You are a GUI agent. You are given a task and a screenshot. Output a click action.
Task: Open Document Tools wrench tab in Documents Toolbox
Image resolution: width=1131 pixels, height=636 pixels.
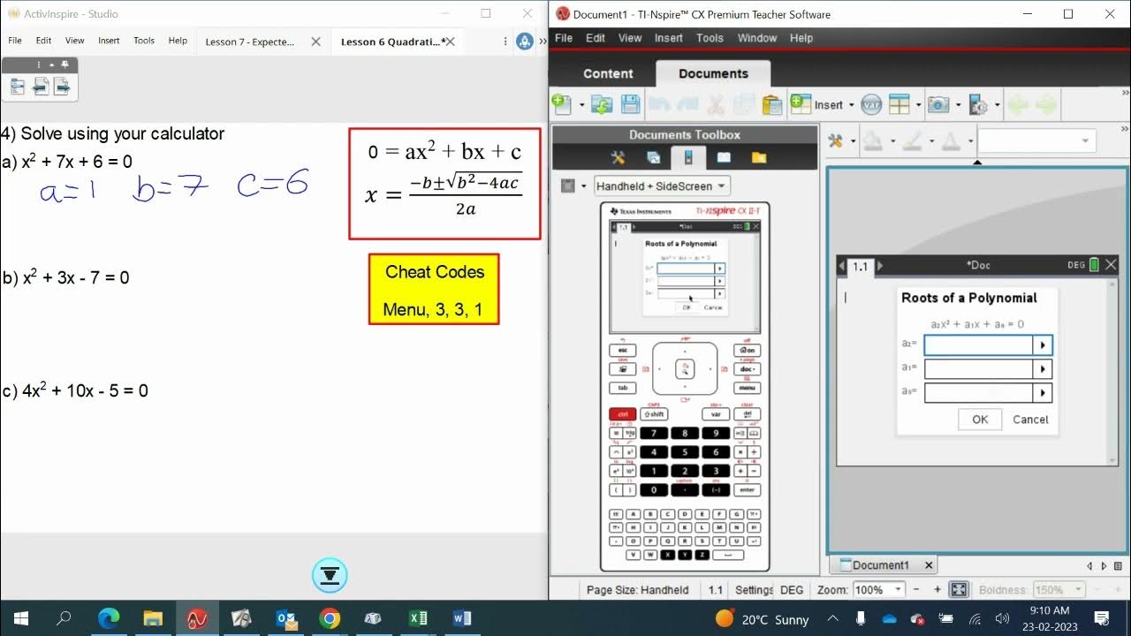pyautogui.click(x=619, y=157)
